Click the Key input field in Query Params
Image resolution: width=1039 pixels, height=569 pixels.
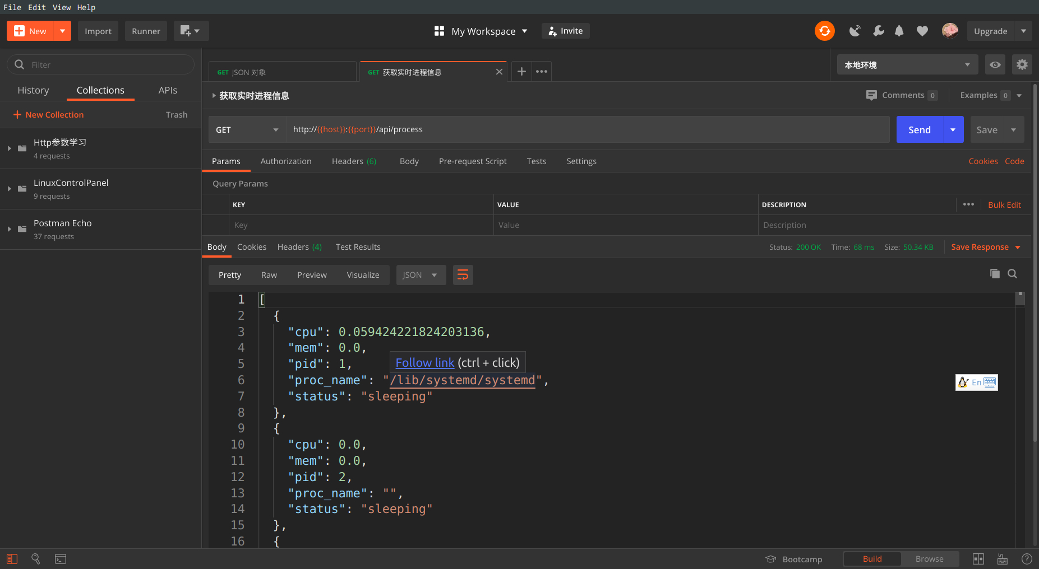click(x=361, y=225)
